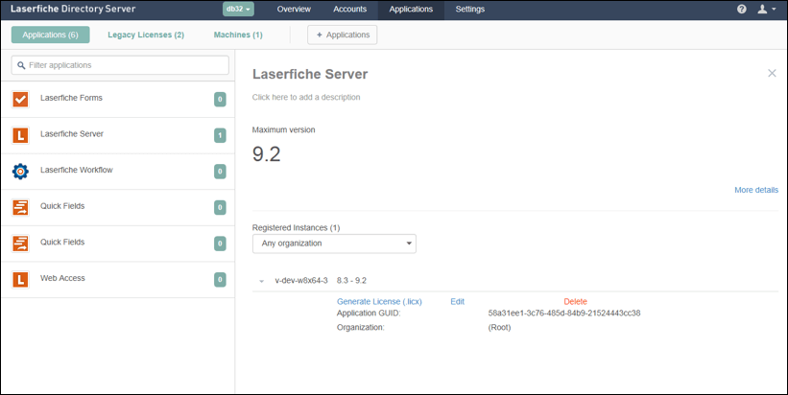Click the count badge for Laserfiche Server

(220, 135)
